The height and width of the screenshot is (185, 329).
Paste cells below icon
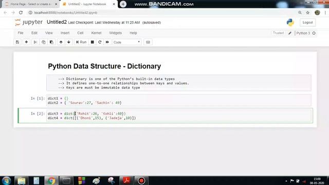[51, 42]
